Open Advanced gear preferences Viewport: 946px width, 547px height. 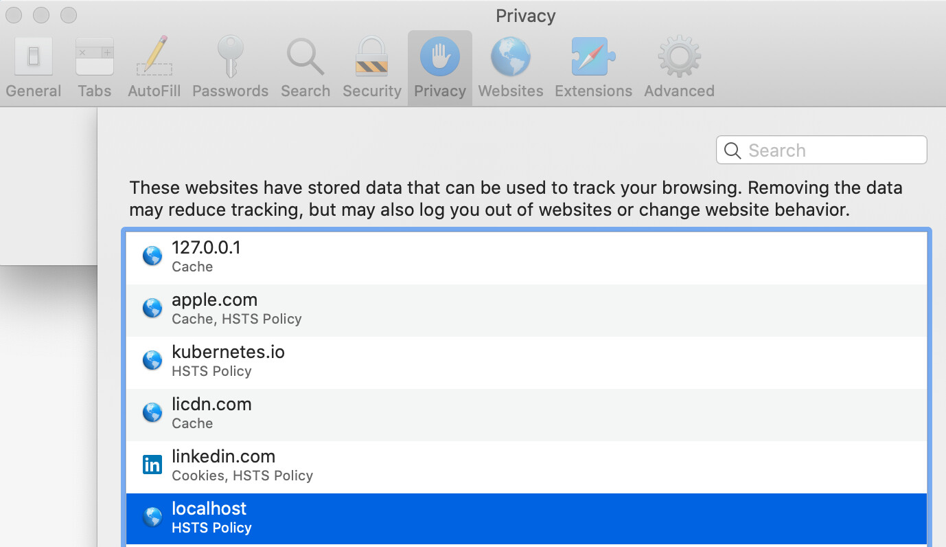[x=679, y=67]
